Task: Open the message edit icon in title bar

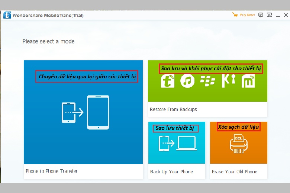Action: tap(269, 15)
